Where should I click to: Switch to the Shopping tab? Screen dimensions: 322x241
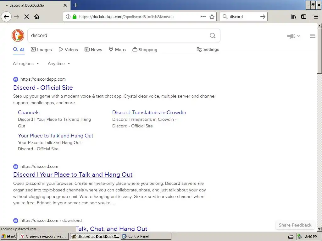(x=145, y=50)
